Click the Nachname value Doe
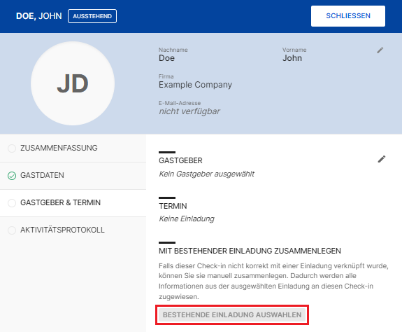The width and height of the screenshot is (402, 332). pyautogui.click(x=166, y=58)
